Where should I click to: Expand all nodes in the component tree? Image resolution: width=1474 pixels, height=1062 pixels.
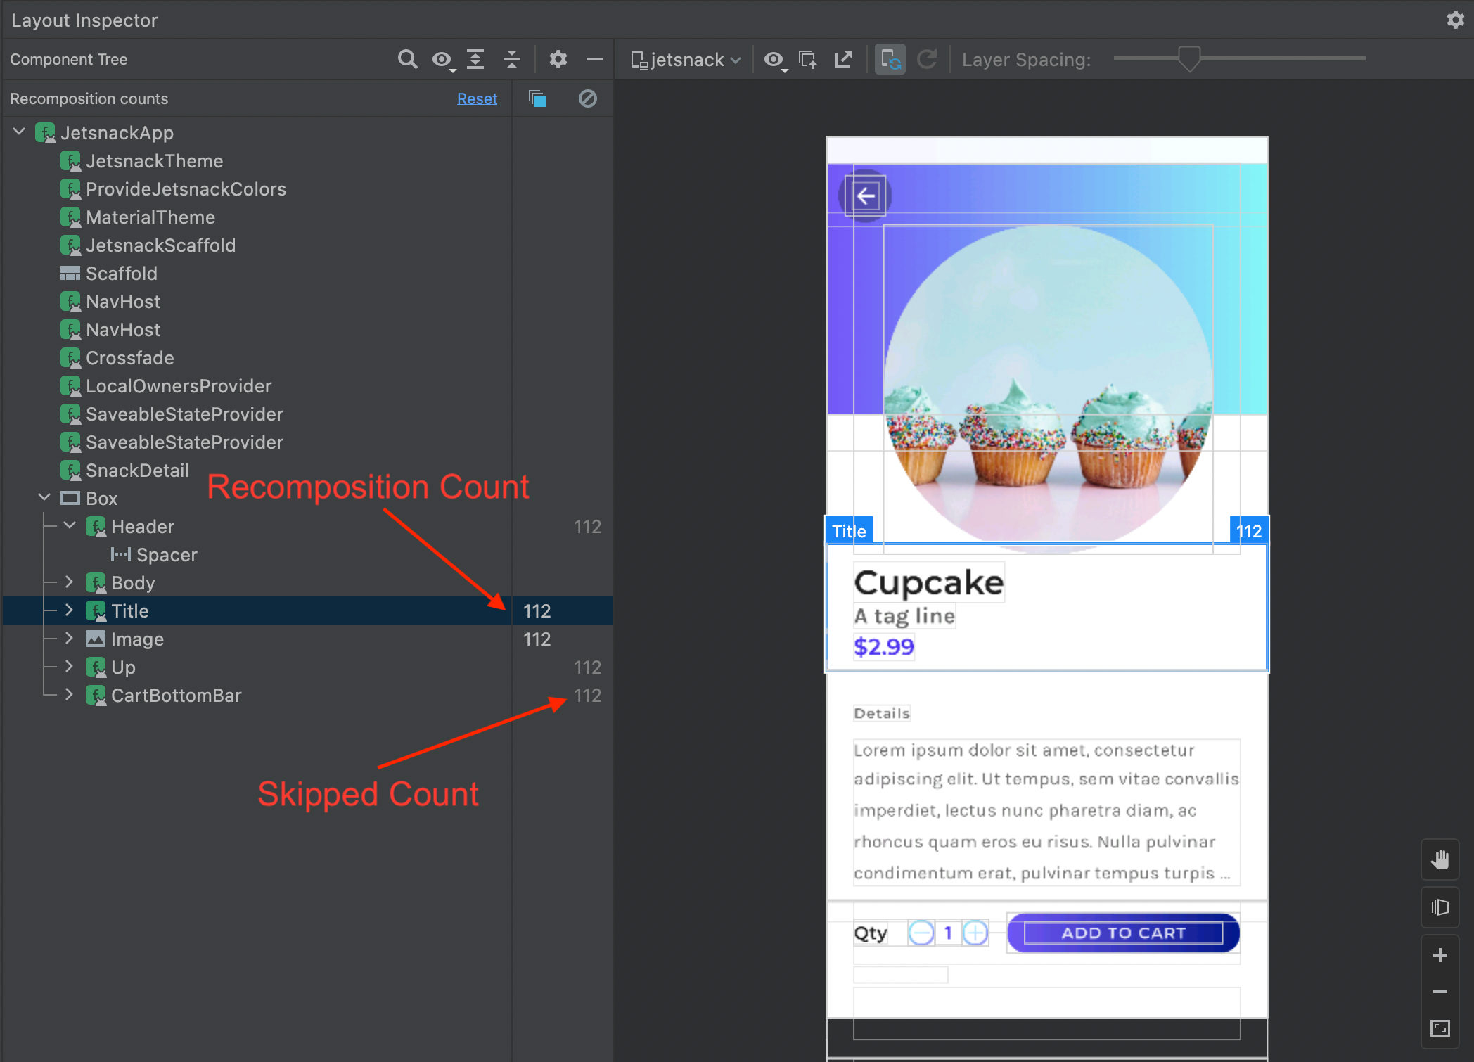point(475,59)
